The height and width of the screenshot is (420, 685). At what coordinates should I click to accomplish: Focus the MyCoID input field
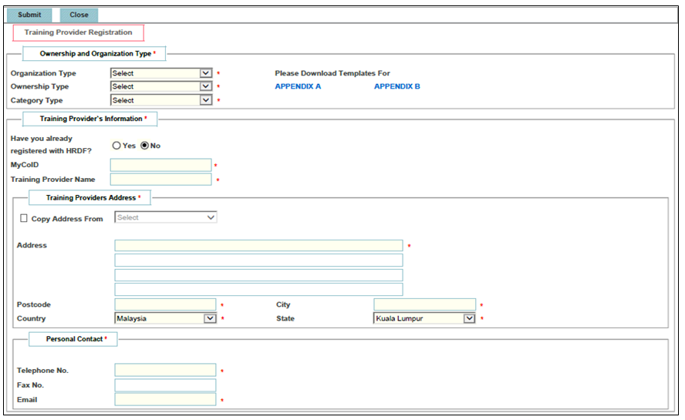160,165
